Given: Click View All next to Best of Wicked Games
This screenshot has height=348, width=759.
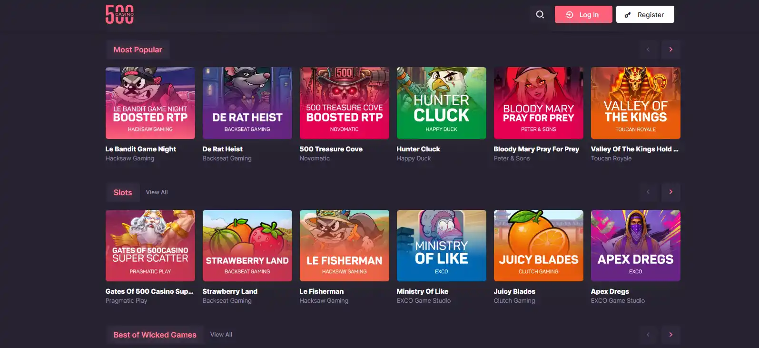Looking at the screenshot, I should 221,335.
